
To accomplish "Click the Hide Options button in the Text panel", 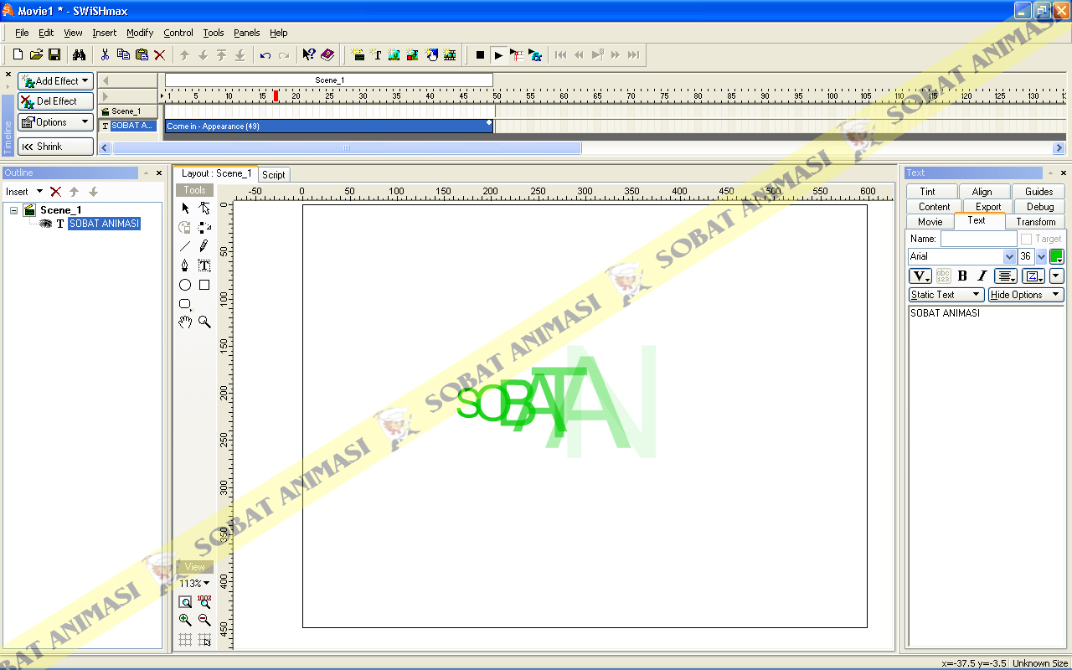I will click(1023, 294).
